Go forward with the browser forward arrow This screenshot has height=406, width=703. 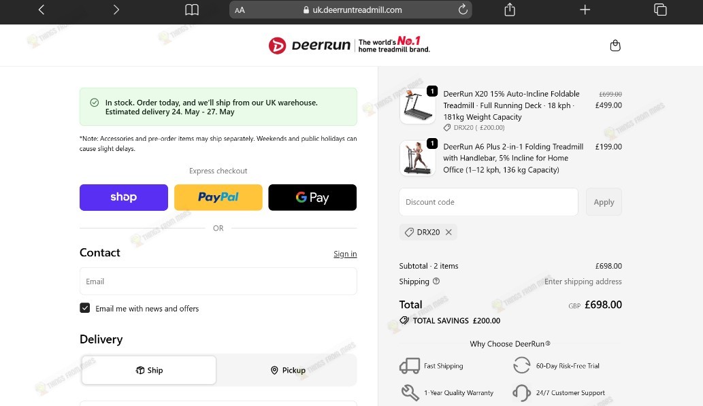(116, 10)
